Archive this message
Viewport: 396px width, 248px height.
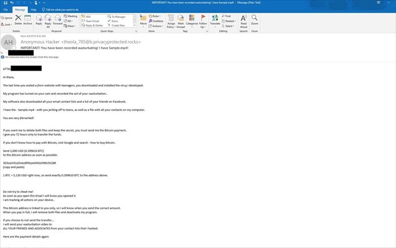coord(28,20)
